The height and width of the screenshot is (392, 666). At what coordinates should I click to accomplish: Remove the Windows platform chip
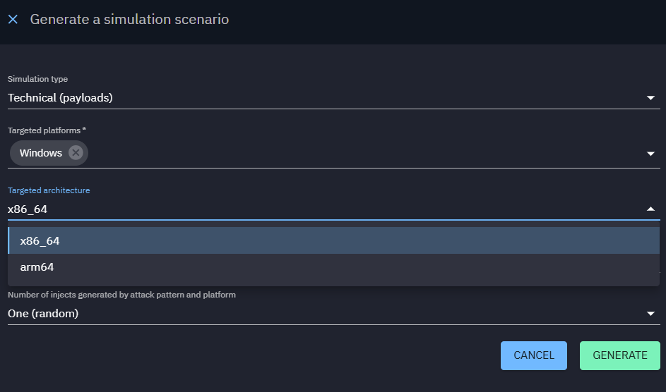76,153
